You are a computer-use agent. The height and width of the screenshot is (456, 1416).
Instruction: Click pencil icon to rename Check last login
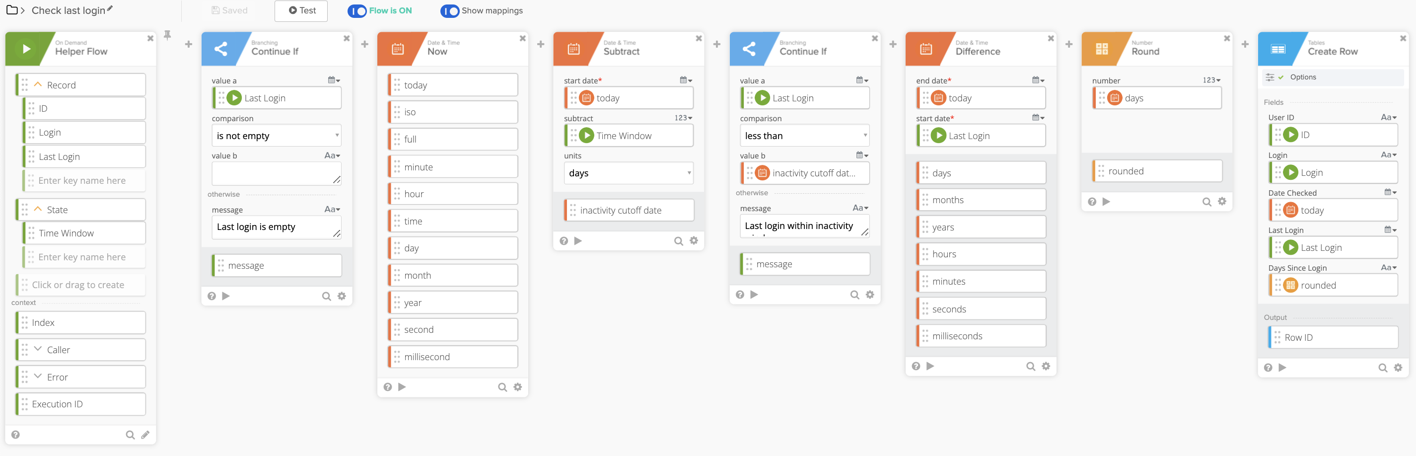point(110,9)
